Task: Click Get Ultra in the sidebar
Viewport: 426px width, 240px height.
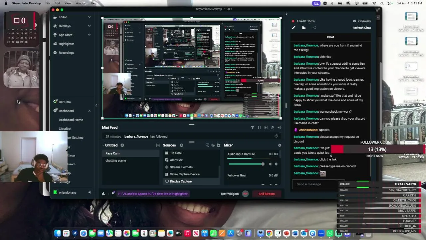Action: 65,102
